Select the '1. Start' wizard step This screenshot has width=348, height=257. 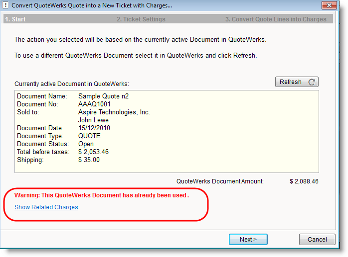pyautogui.click(x=15, y=19)
